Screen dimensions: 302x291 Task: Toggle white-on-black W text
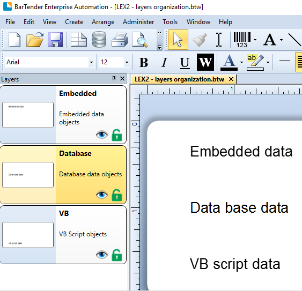(x=205, y=62)
